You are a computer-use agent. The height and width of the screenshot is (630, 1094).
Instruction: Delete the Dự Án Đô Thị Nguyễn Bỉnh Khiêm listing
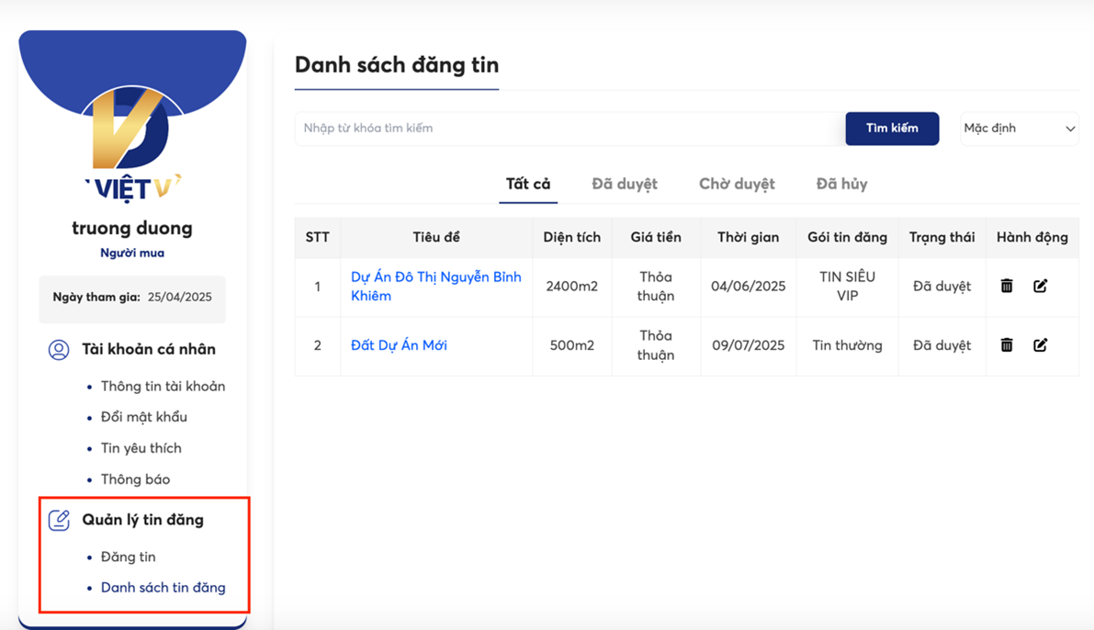[1006, 286]
